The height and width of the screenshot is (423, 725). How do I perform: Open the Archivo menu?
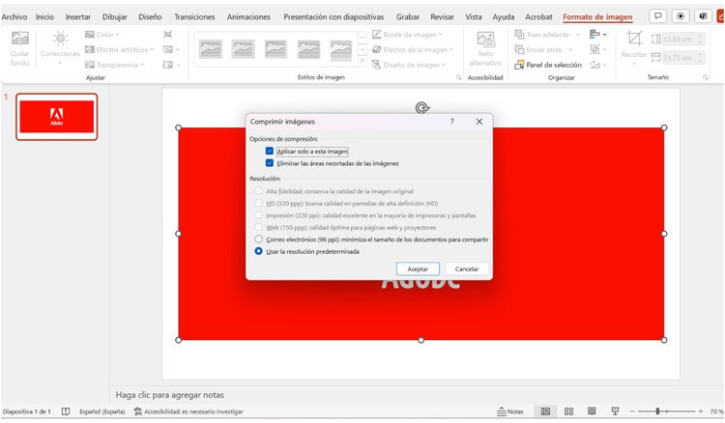pos(14,17)
